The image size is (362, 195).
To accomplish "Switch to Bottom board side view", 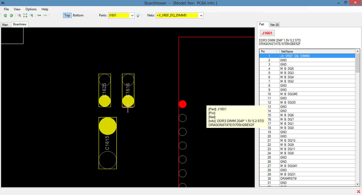I will point(78,15).
